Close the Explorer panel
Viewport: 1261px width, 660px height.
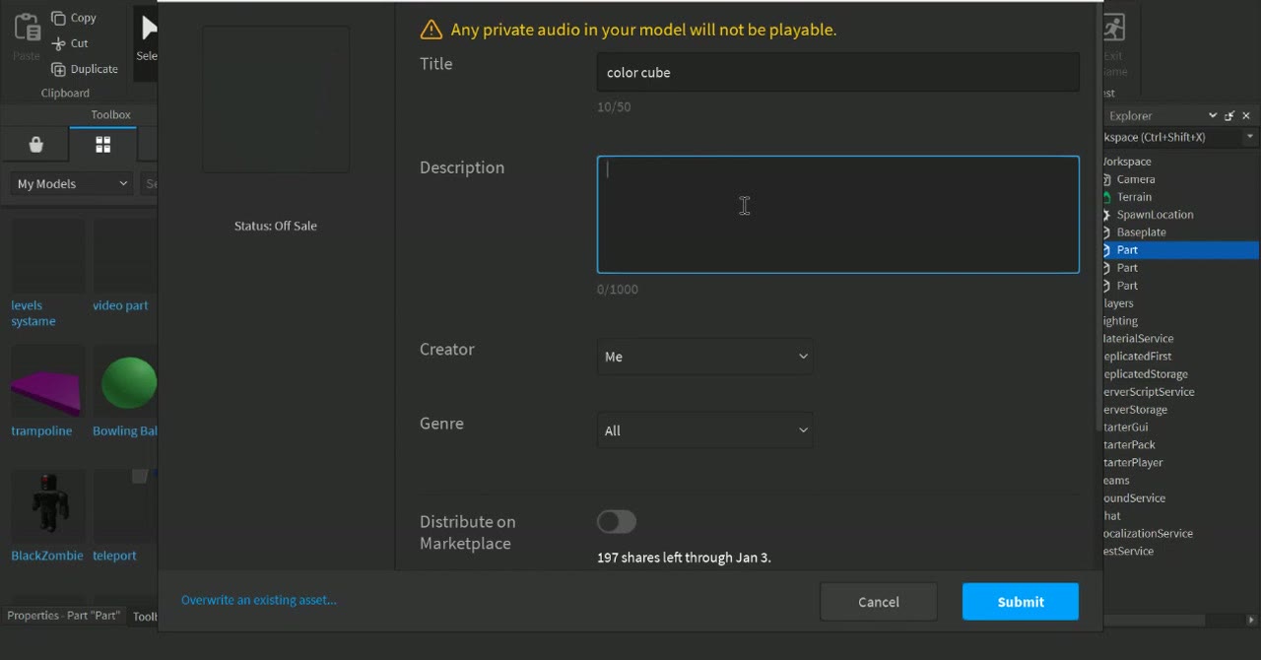pos(1246,115)
